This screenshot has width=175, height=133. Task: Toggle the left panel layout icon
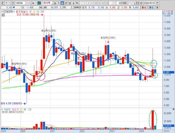[3, 3]
